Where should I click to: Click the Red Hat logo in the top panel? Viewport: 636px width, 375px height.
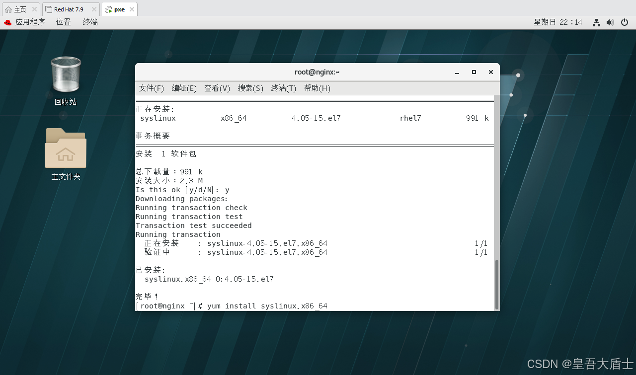pyautogui.click(x=7, y=22)
